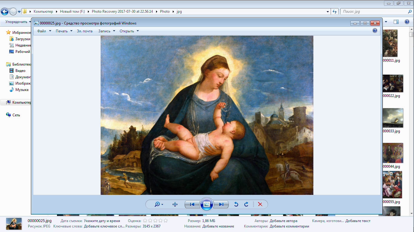The width and height of the screenshot is (414, 232).
Task: Select thumbnail 0000055.jpg in Explorer
Action: [392, 184]
